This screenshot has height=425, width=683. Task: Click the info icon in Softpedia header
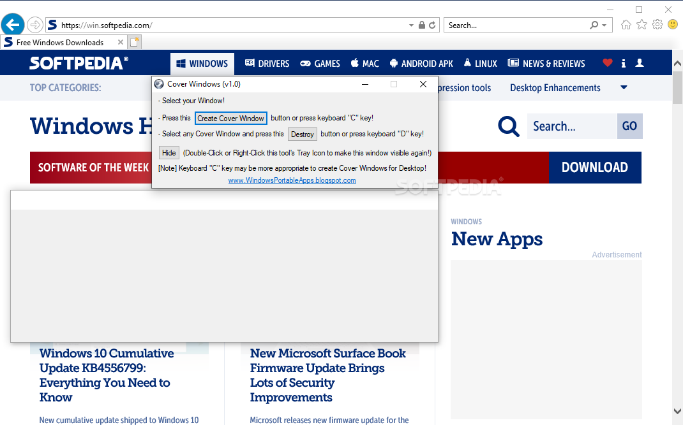tap(624, 64)
